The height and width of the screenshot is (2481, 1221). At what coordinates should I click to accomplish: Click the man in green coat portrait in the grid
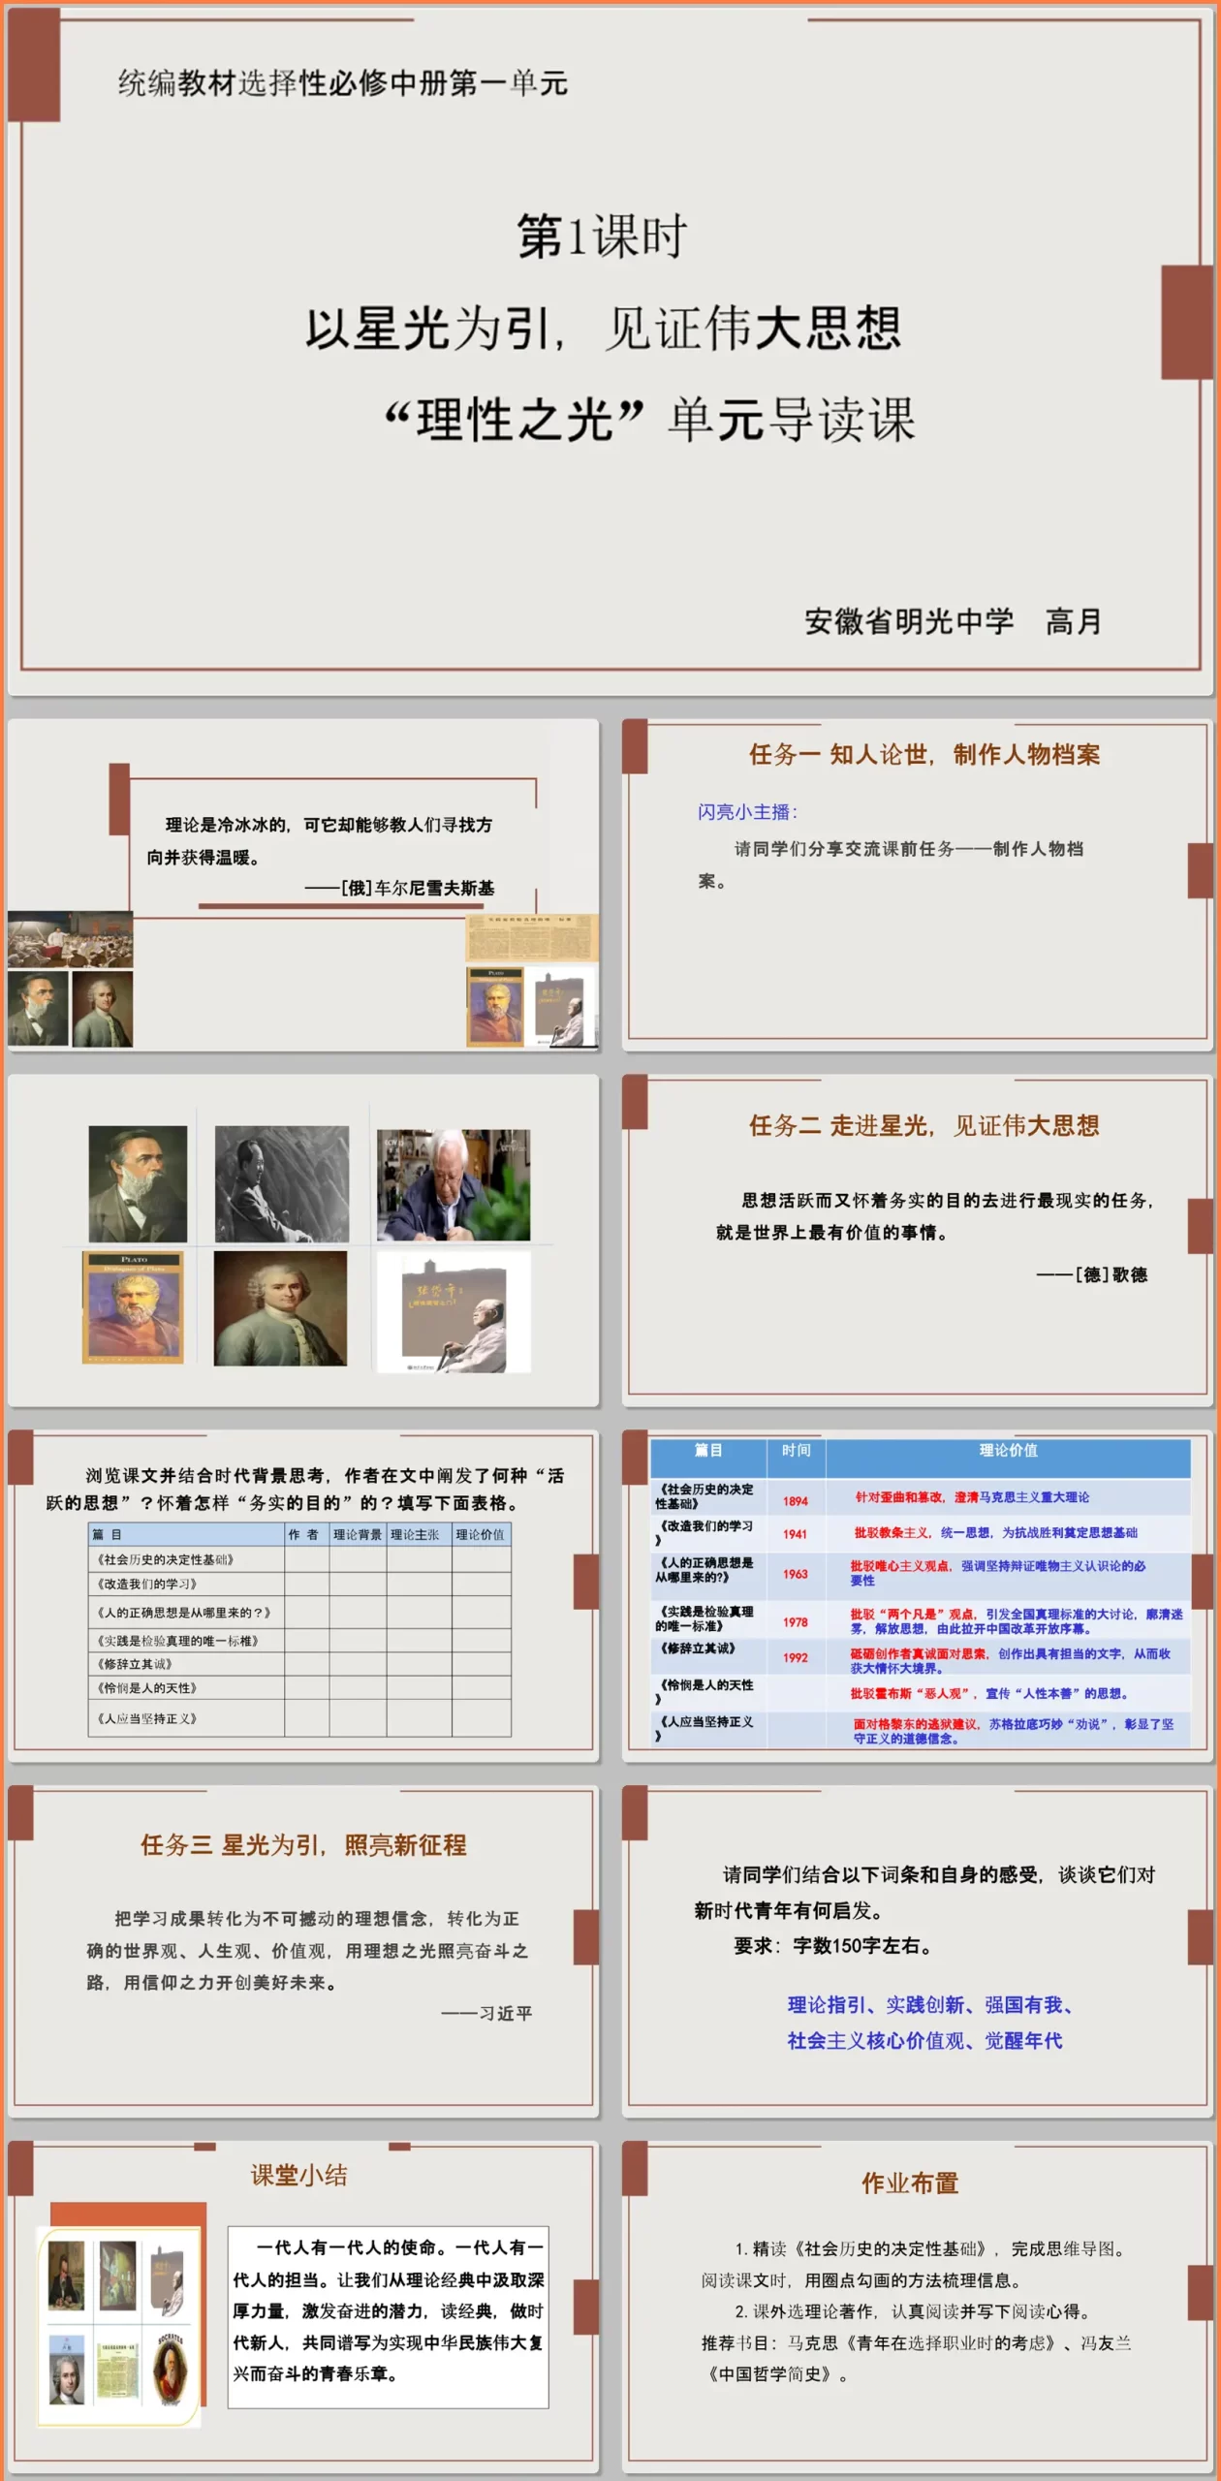click(x=280, y=1307)
